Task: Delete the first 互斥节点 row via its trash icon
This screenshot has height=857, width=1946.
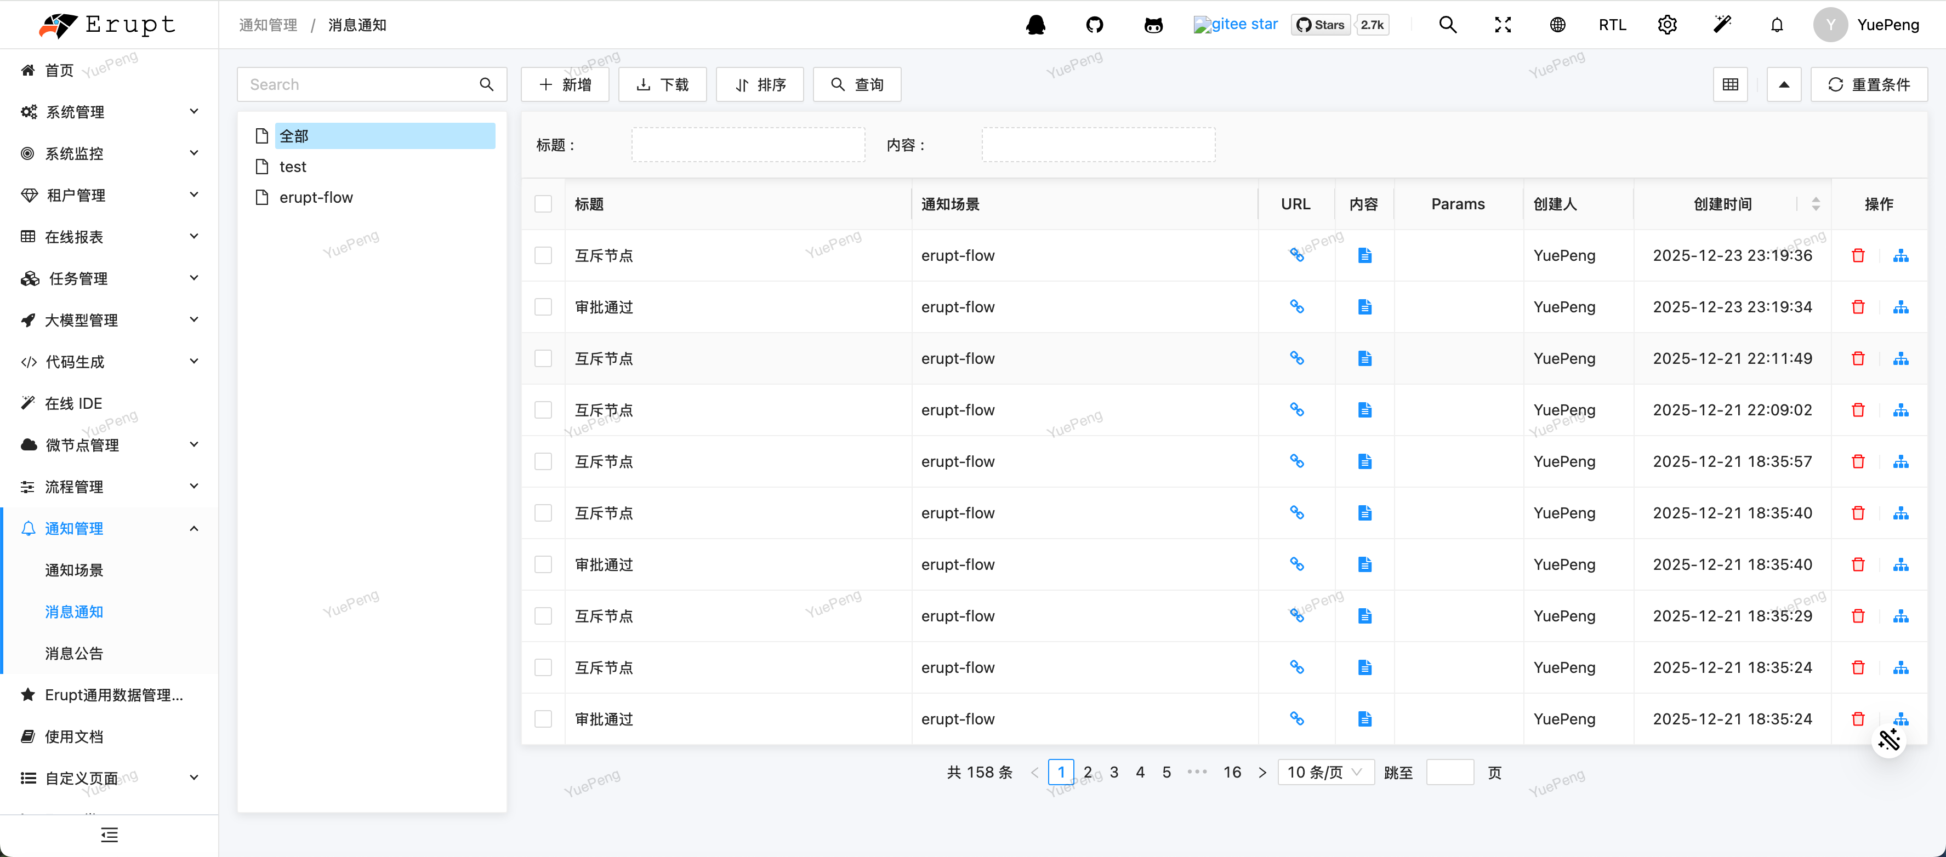Action: pos(1858,256)
